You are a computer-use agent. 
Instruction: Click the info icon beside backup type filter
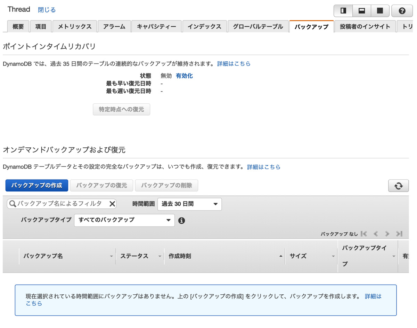pyautogui.click(x=181, y=220)
